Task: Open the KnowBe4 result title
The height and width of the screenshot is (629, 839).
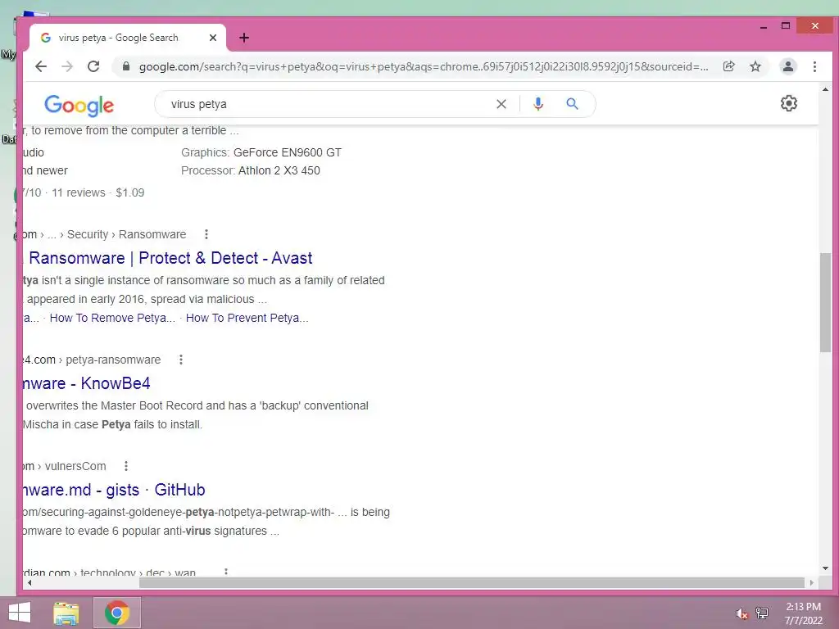Action: [87, 383]
